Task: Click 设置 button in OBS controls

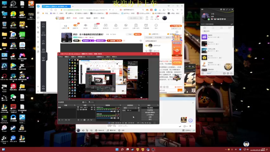Action: click(x=150, y=117)
